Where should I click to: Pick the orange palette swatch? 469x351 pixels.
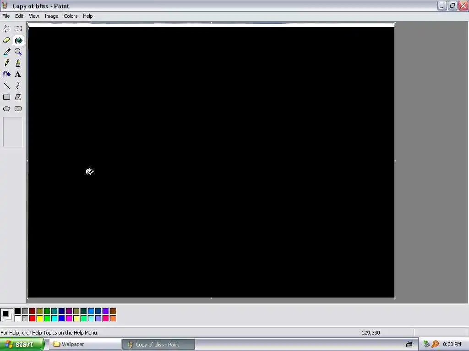(113, 319)
